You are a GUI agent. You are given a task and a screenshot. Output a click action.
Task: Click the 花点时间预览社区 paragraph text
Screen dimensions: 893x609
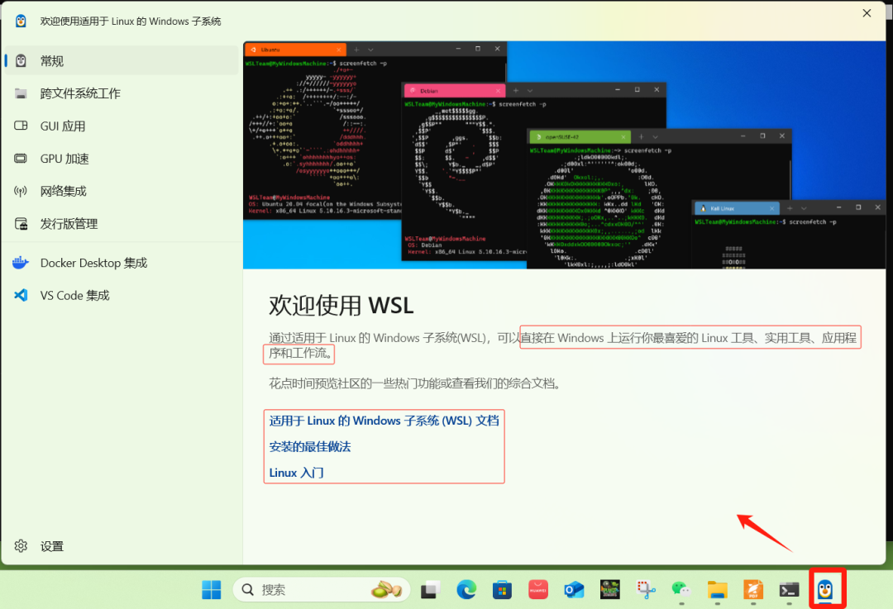(x=416, y=383)
